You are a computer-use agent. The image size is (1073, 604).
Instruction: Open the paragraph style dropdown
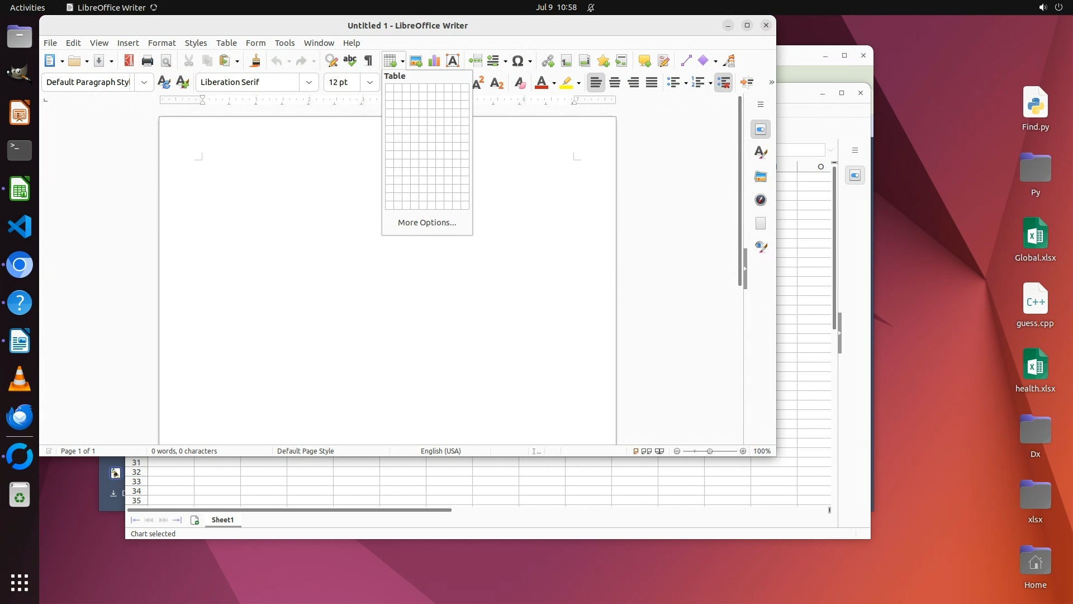[144, 82]
